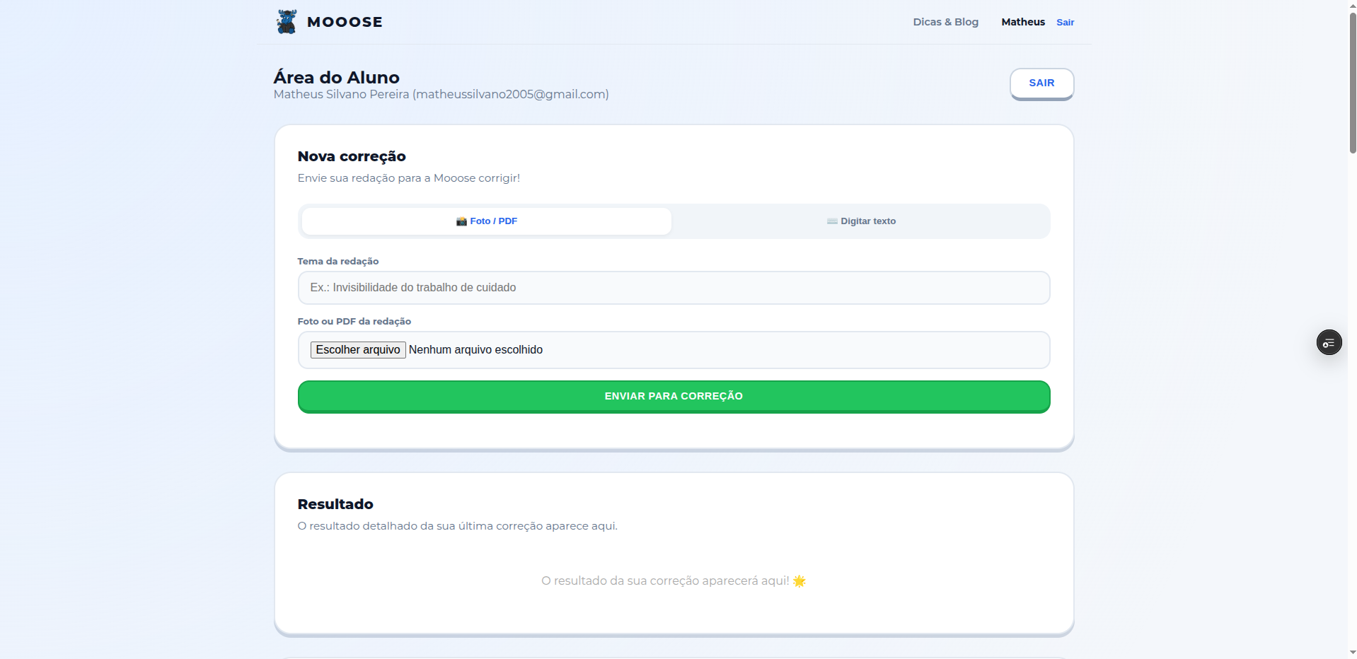Open the floating dark round widget icon
The image size is (1357, 659).
click(x=1329, y=343)
